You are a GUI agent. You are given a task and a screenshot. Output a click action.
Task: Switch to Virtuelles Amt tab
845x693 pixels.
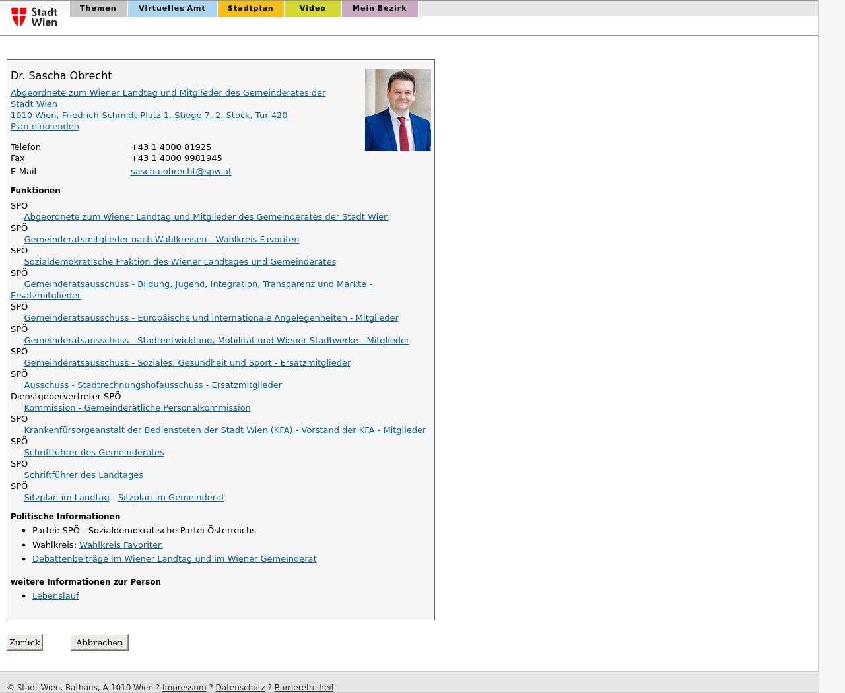(x=172, y=9)
